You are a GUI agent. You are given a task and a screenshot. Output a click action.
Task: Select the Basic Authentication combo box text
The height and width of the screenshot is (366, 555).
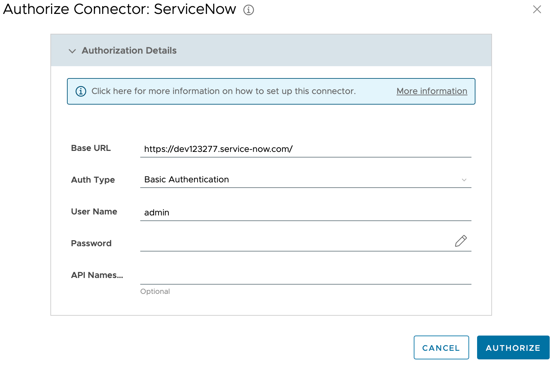click(x=186, y=179)
